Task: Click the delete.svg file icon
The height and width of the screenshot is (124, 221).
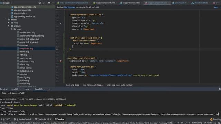Action: [x=18, y=52]
